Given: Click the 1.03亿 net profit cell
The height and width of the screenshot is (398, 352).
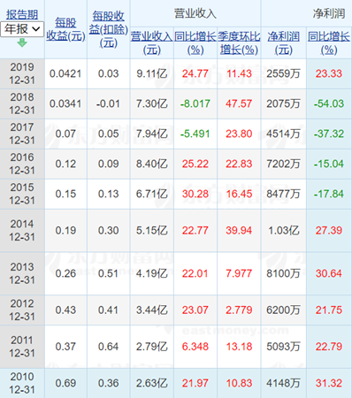Looking at the screenshot, I should (284, 230).
